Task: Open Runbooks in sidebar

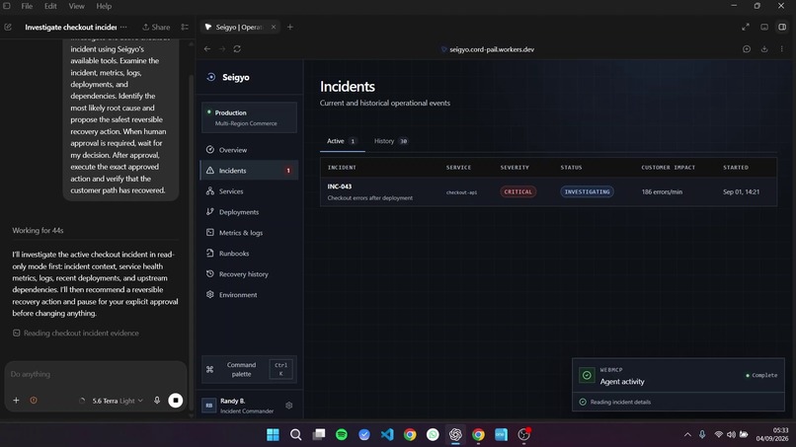Action: [249, 254]
